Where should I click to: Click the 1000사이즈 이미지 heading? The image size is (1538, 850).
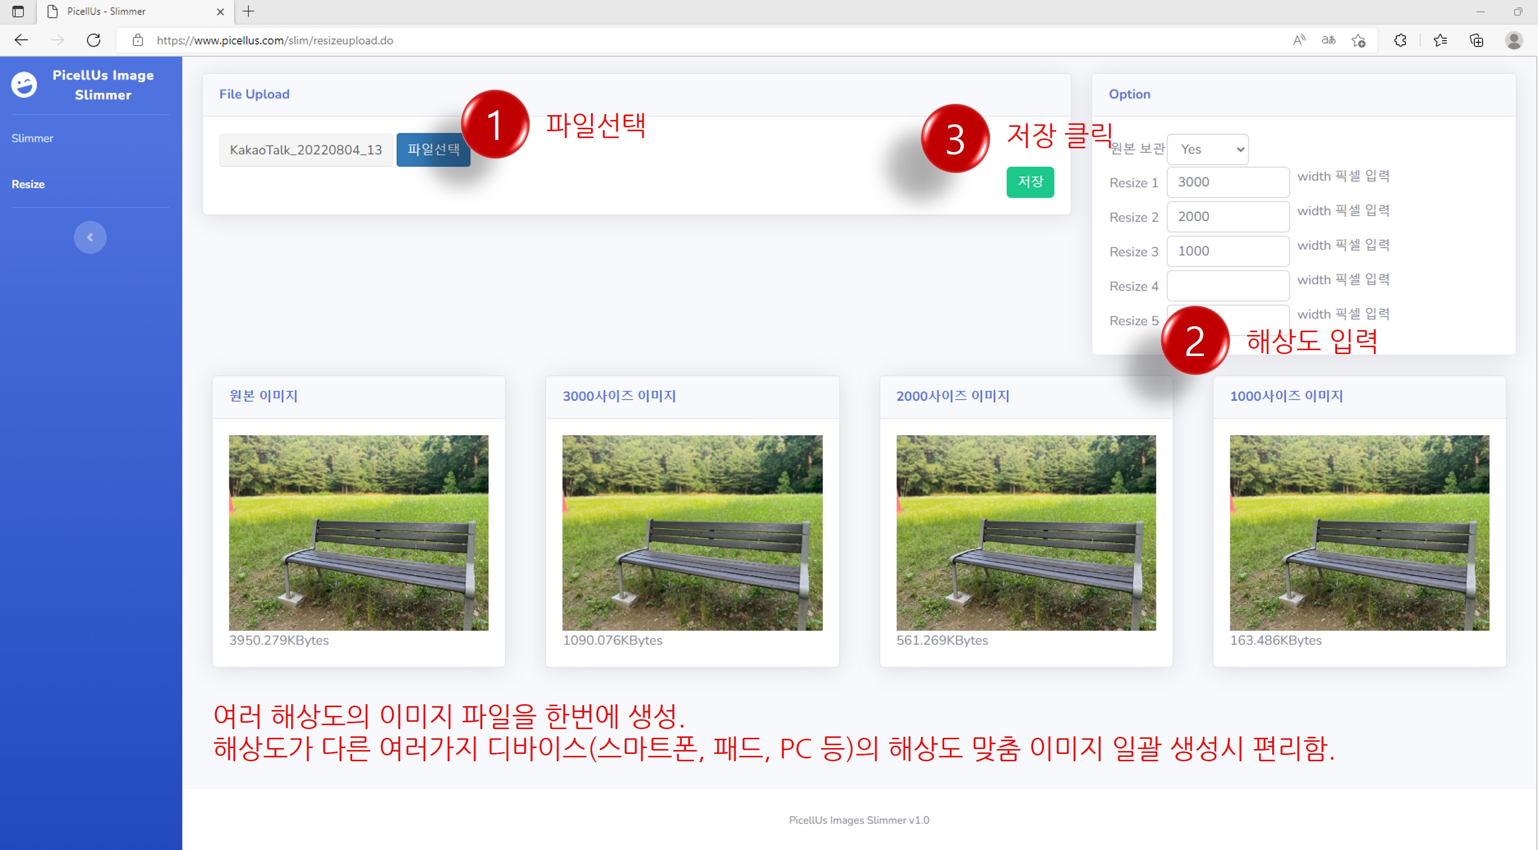coord(1287,396)
